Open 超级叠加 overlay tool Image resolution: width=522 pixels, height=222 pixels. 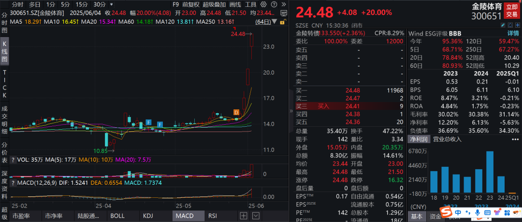point(214,4)
